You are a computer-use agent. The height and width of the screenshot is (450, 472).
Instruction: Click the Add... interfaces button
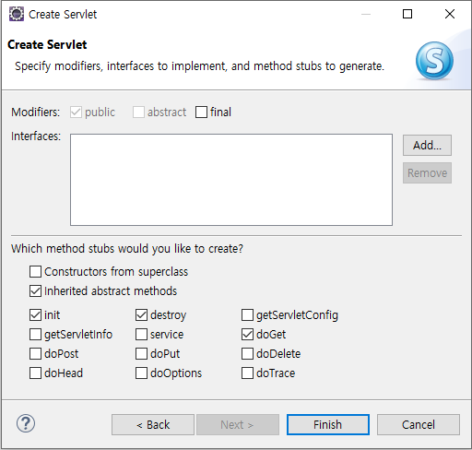427,145
